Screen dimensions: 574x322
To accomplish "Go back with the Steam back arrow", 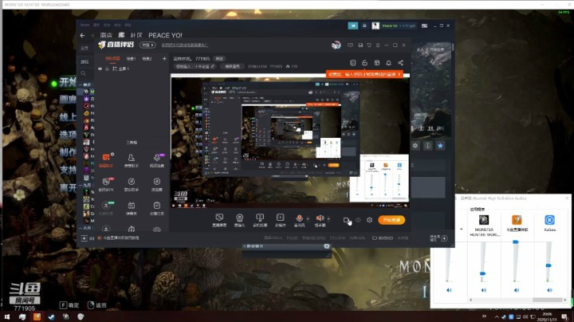I will point(82,35).
